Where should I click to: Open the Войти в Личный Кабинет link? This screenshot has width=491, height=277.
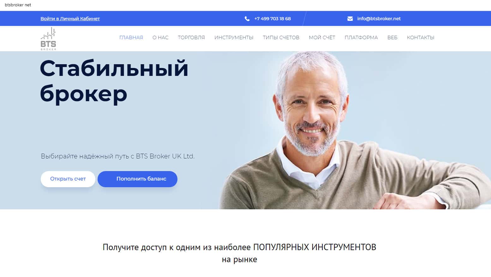(x=70, y=19)
